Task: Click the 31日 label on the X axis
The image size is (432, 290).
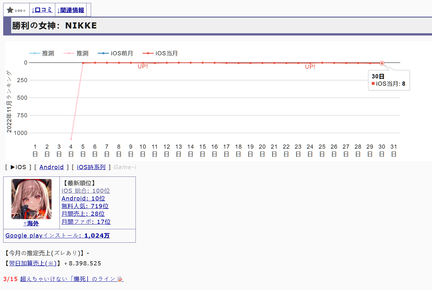Action: pyautogui.click(x=394, y=150)
